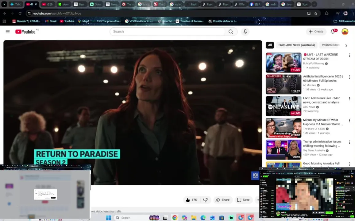View site information icon in address bar
The width and height of the screenshot is (355, 221).
pyautogui.click(x=29, y=14)
